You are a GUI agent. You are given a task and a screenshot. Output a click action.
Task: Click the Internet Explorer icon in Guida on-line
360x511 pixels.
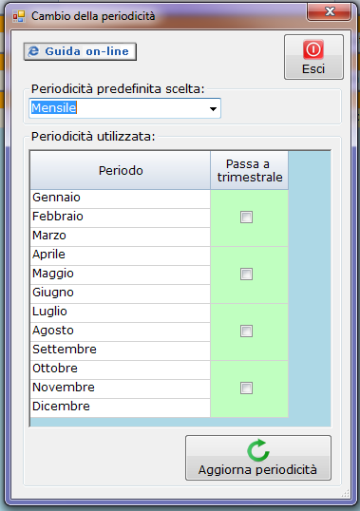pos(33,51)
